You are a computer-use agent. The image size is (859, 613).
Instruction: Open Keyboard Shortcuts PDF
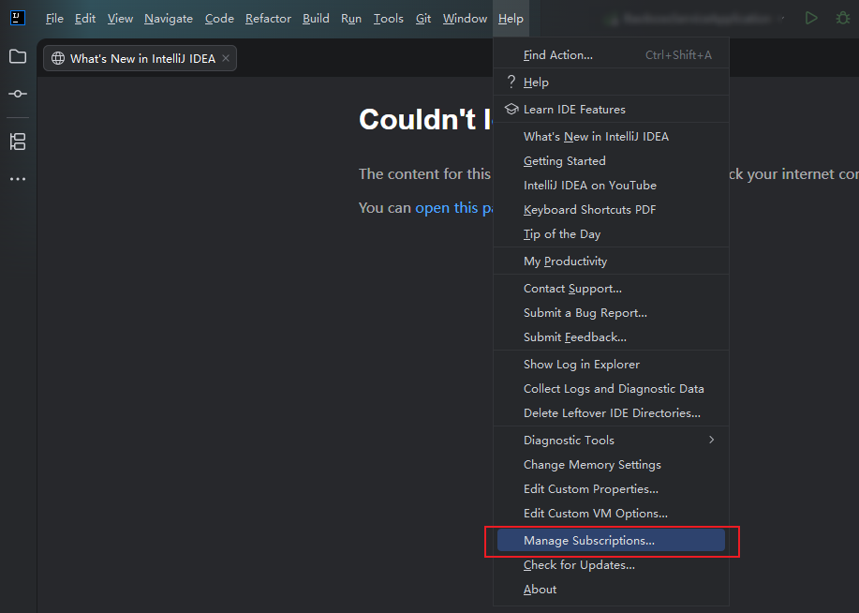pyautogui.click(x=611, y=209)
